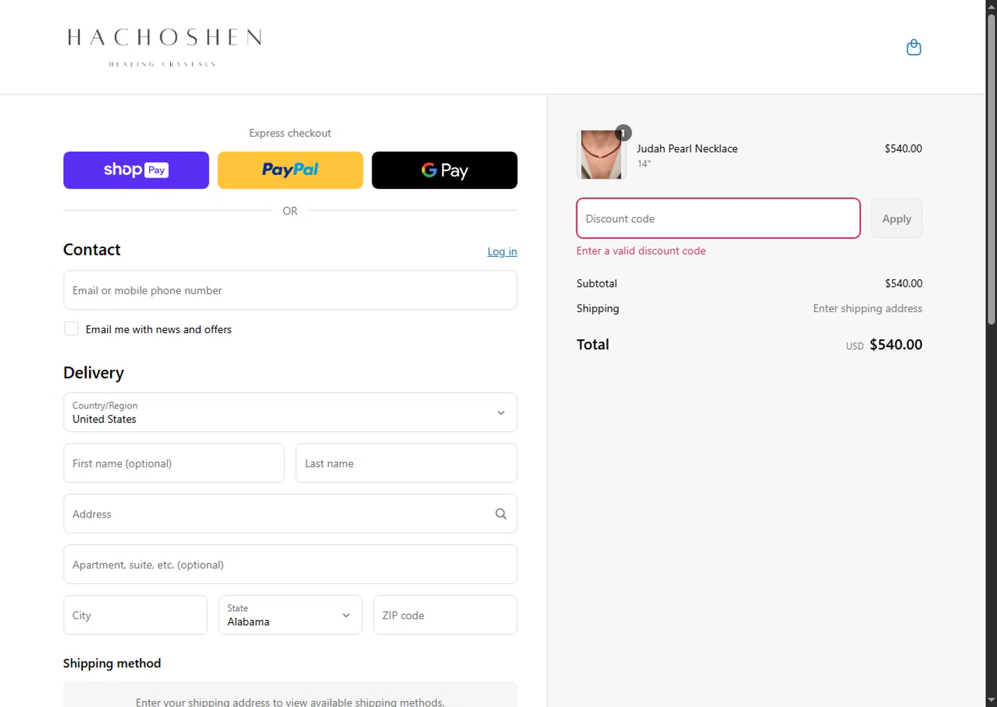Apply the discount code
This screenshot has height=707, width=997.
pyautogui.click(x=897, y=218)
